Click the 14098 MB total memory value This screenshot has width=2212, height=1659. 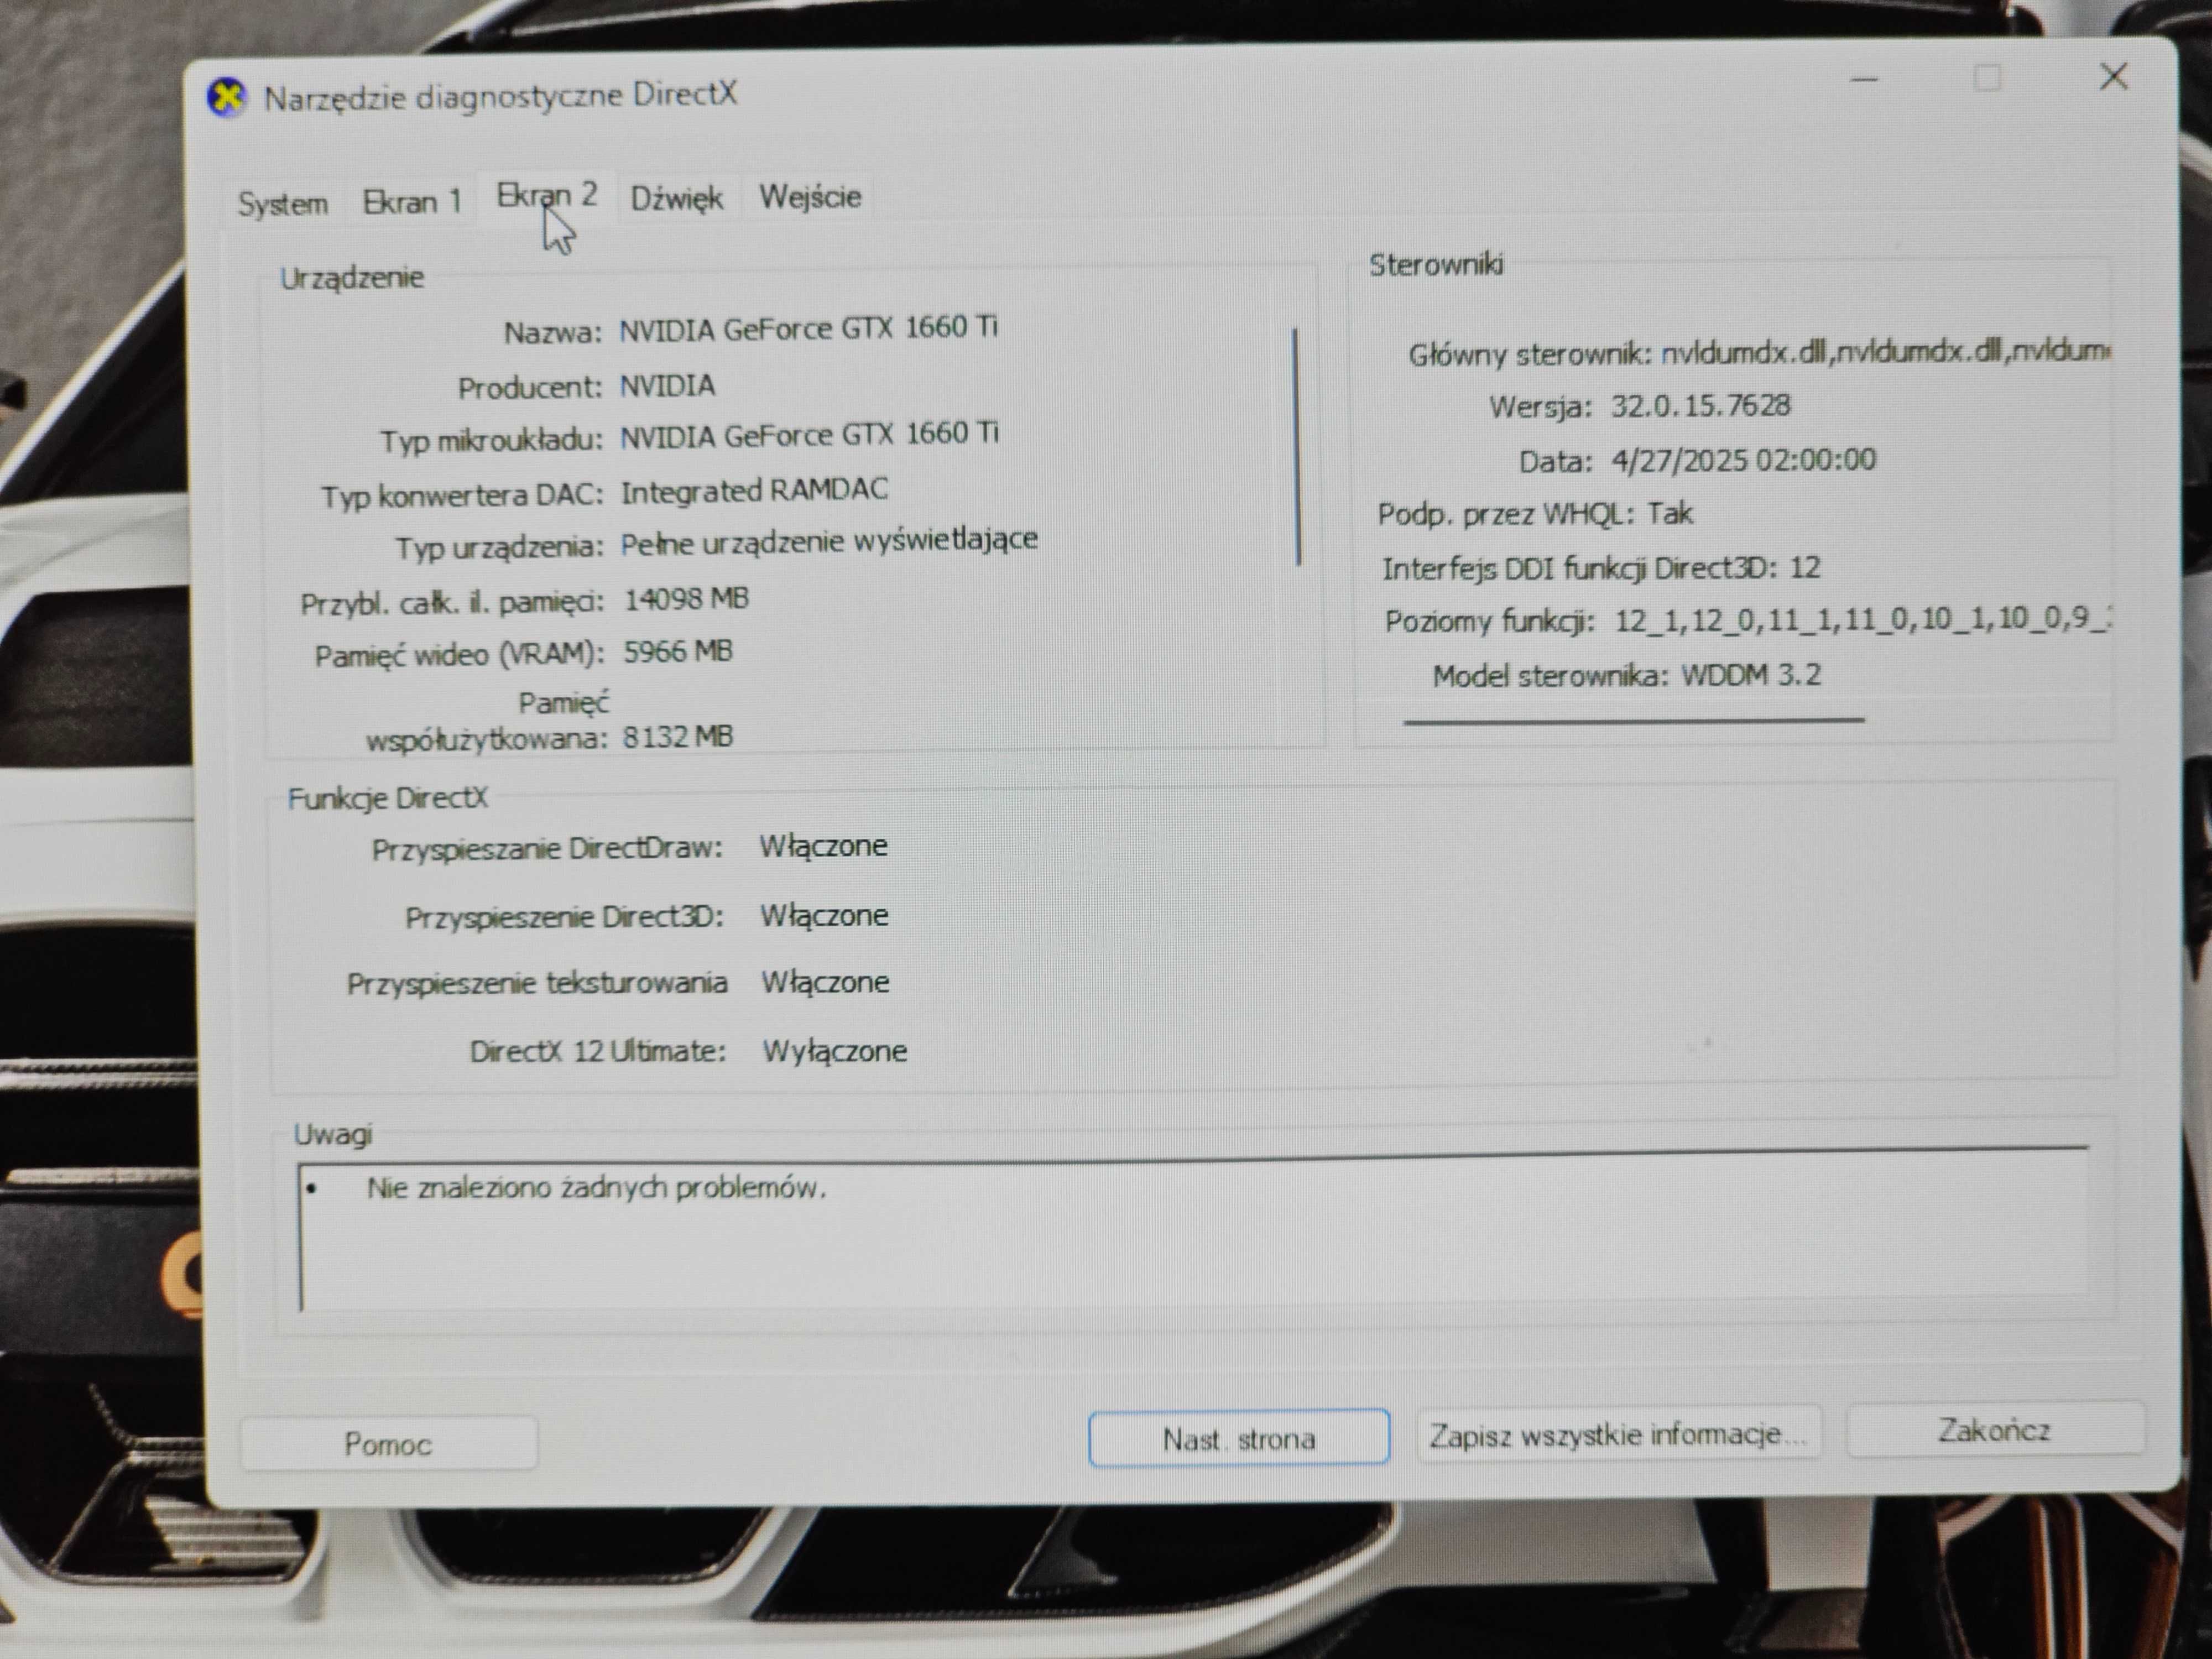(686, 599)
